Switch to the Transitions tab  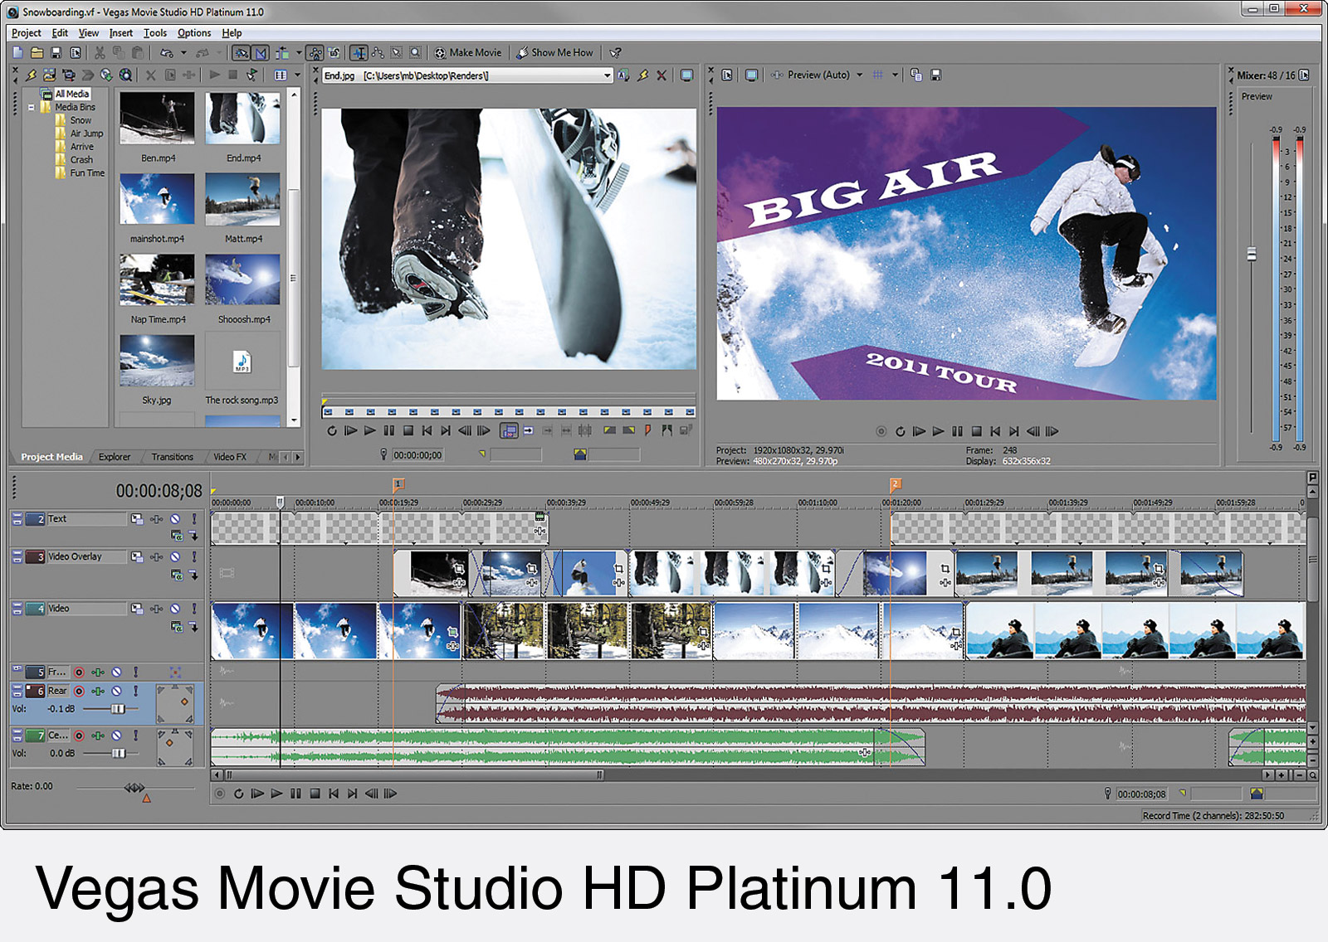172,457
